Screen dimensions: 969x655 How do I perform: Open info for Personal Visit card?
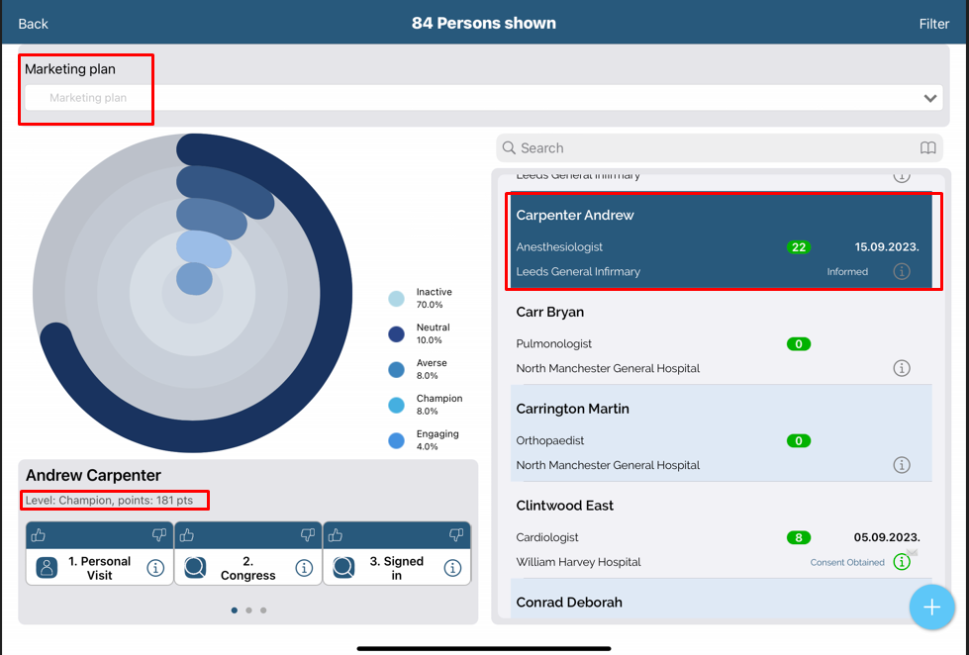(x=155, y=568)
